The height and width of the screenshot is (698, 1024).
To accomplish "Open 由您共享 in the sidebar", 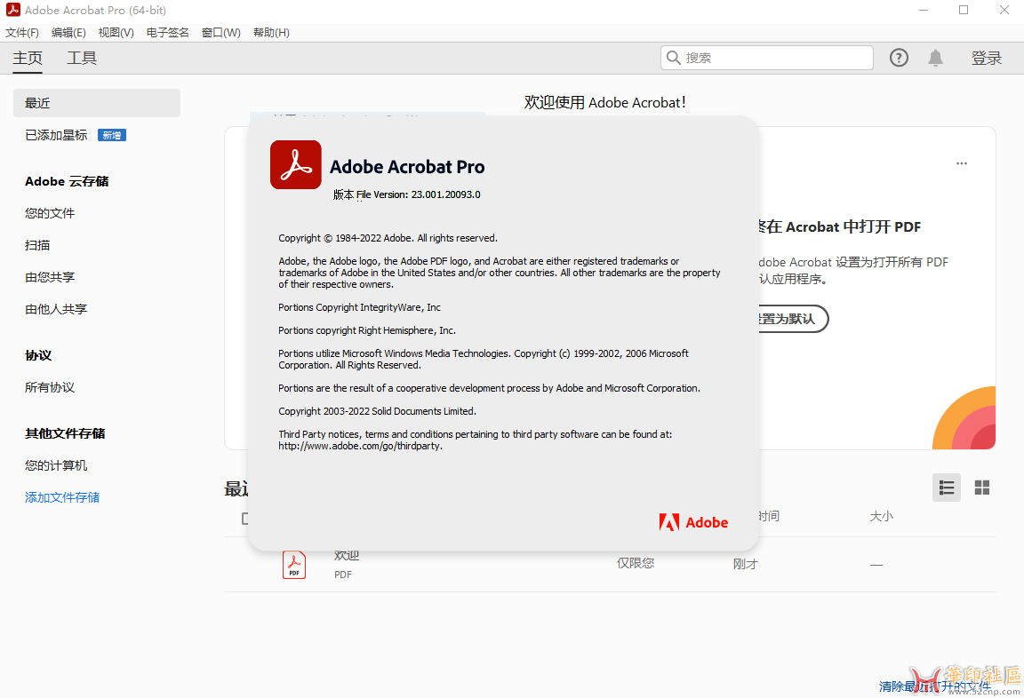I will 50,277.
